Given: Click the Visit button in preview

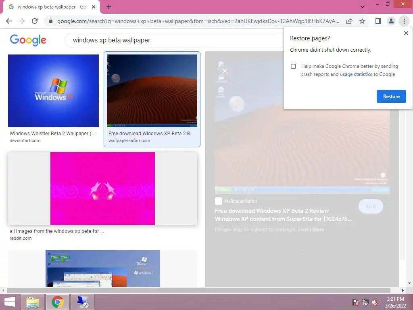Looking at the screenshot, I should (x=371, y=206).
